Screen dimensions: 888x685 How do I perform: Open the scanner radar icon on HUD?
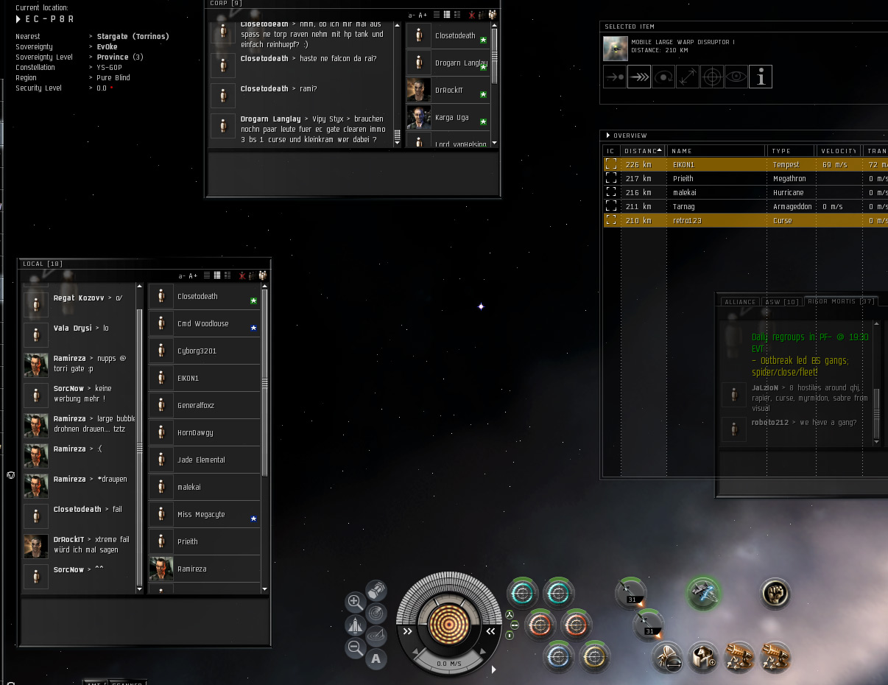(376, 613)
